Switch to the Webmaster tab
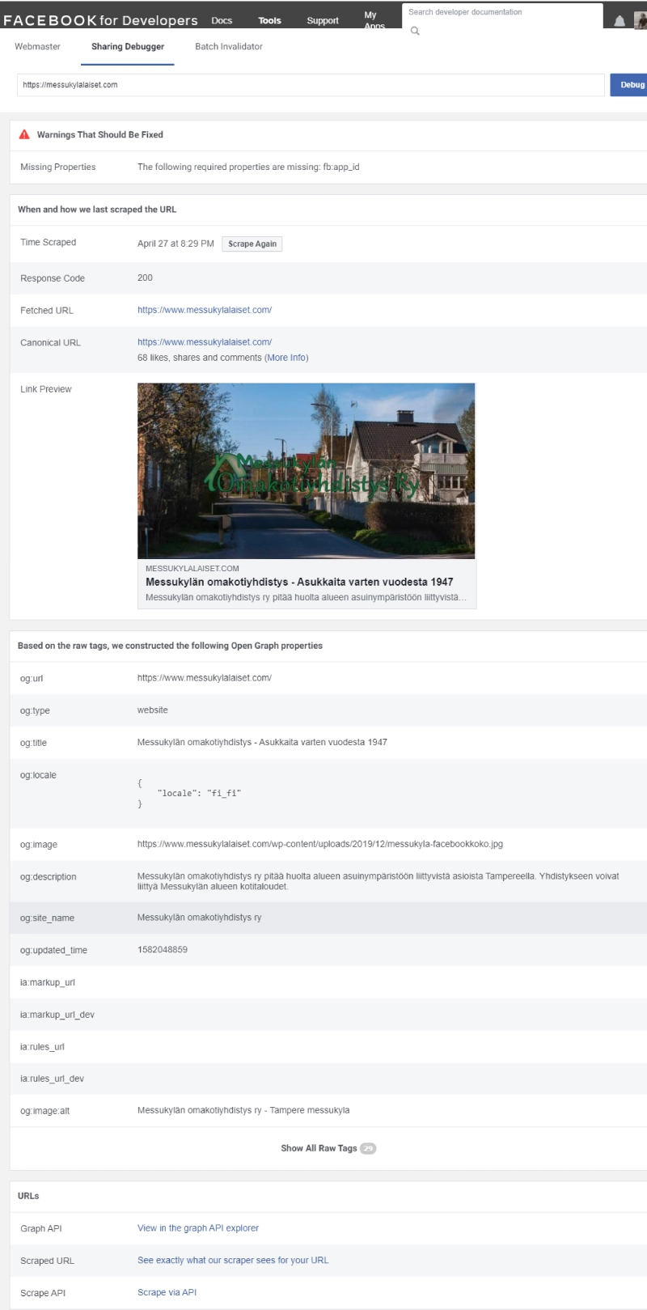Screen dimensions: 647x1310 click(x=37, y=46)
